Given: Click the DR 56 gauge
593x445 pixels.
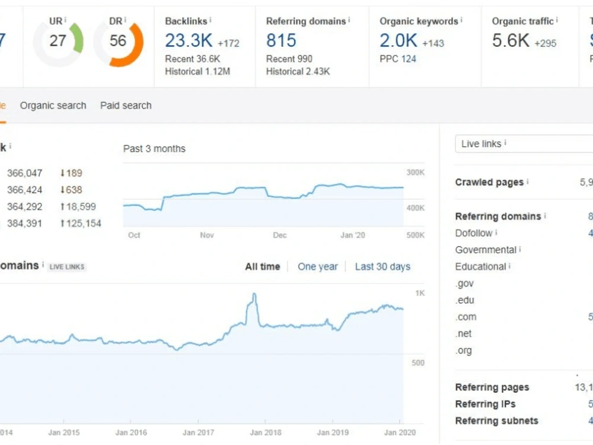Looking at the screenshot, I should click(x=118, y=41).
